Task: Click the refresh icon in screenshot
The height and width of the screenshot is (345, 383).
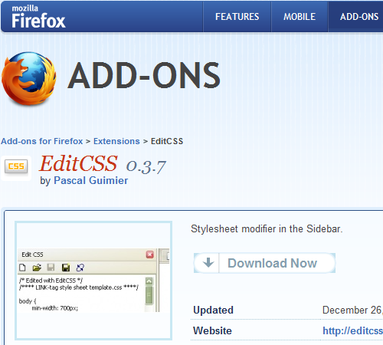Action: point(80,268)
